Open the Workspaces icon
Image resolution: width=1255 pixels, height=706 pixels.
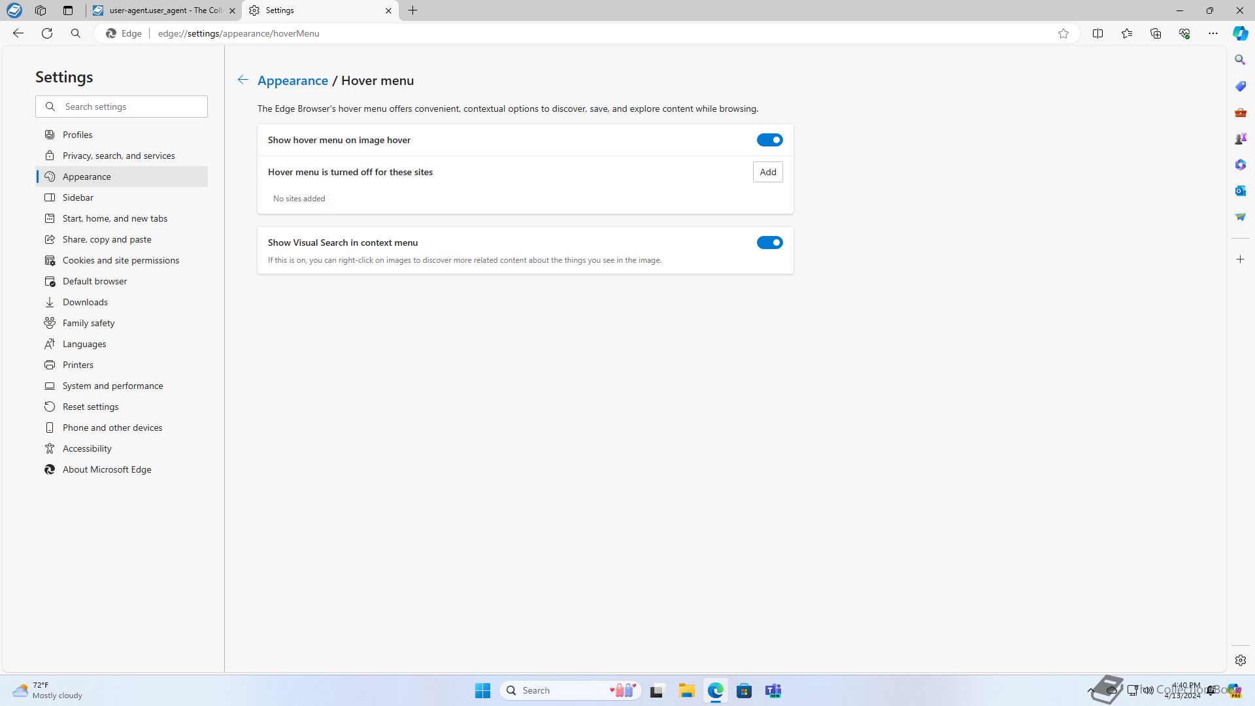pyautogui.click(x=41, y=10)
